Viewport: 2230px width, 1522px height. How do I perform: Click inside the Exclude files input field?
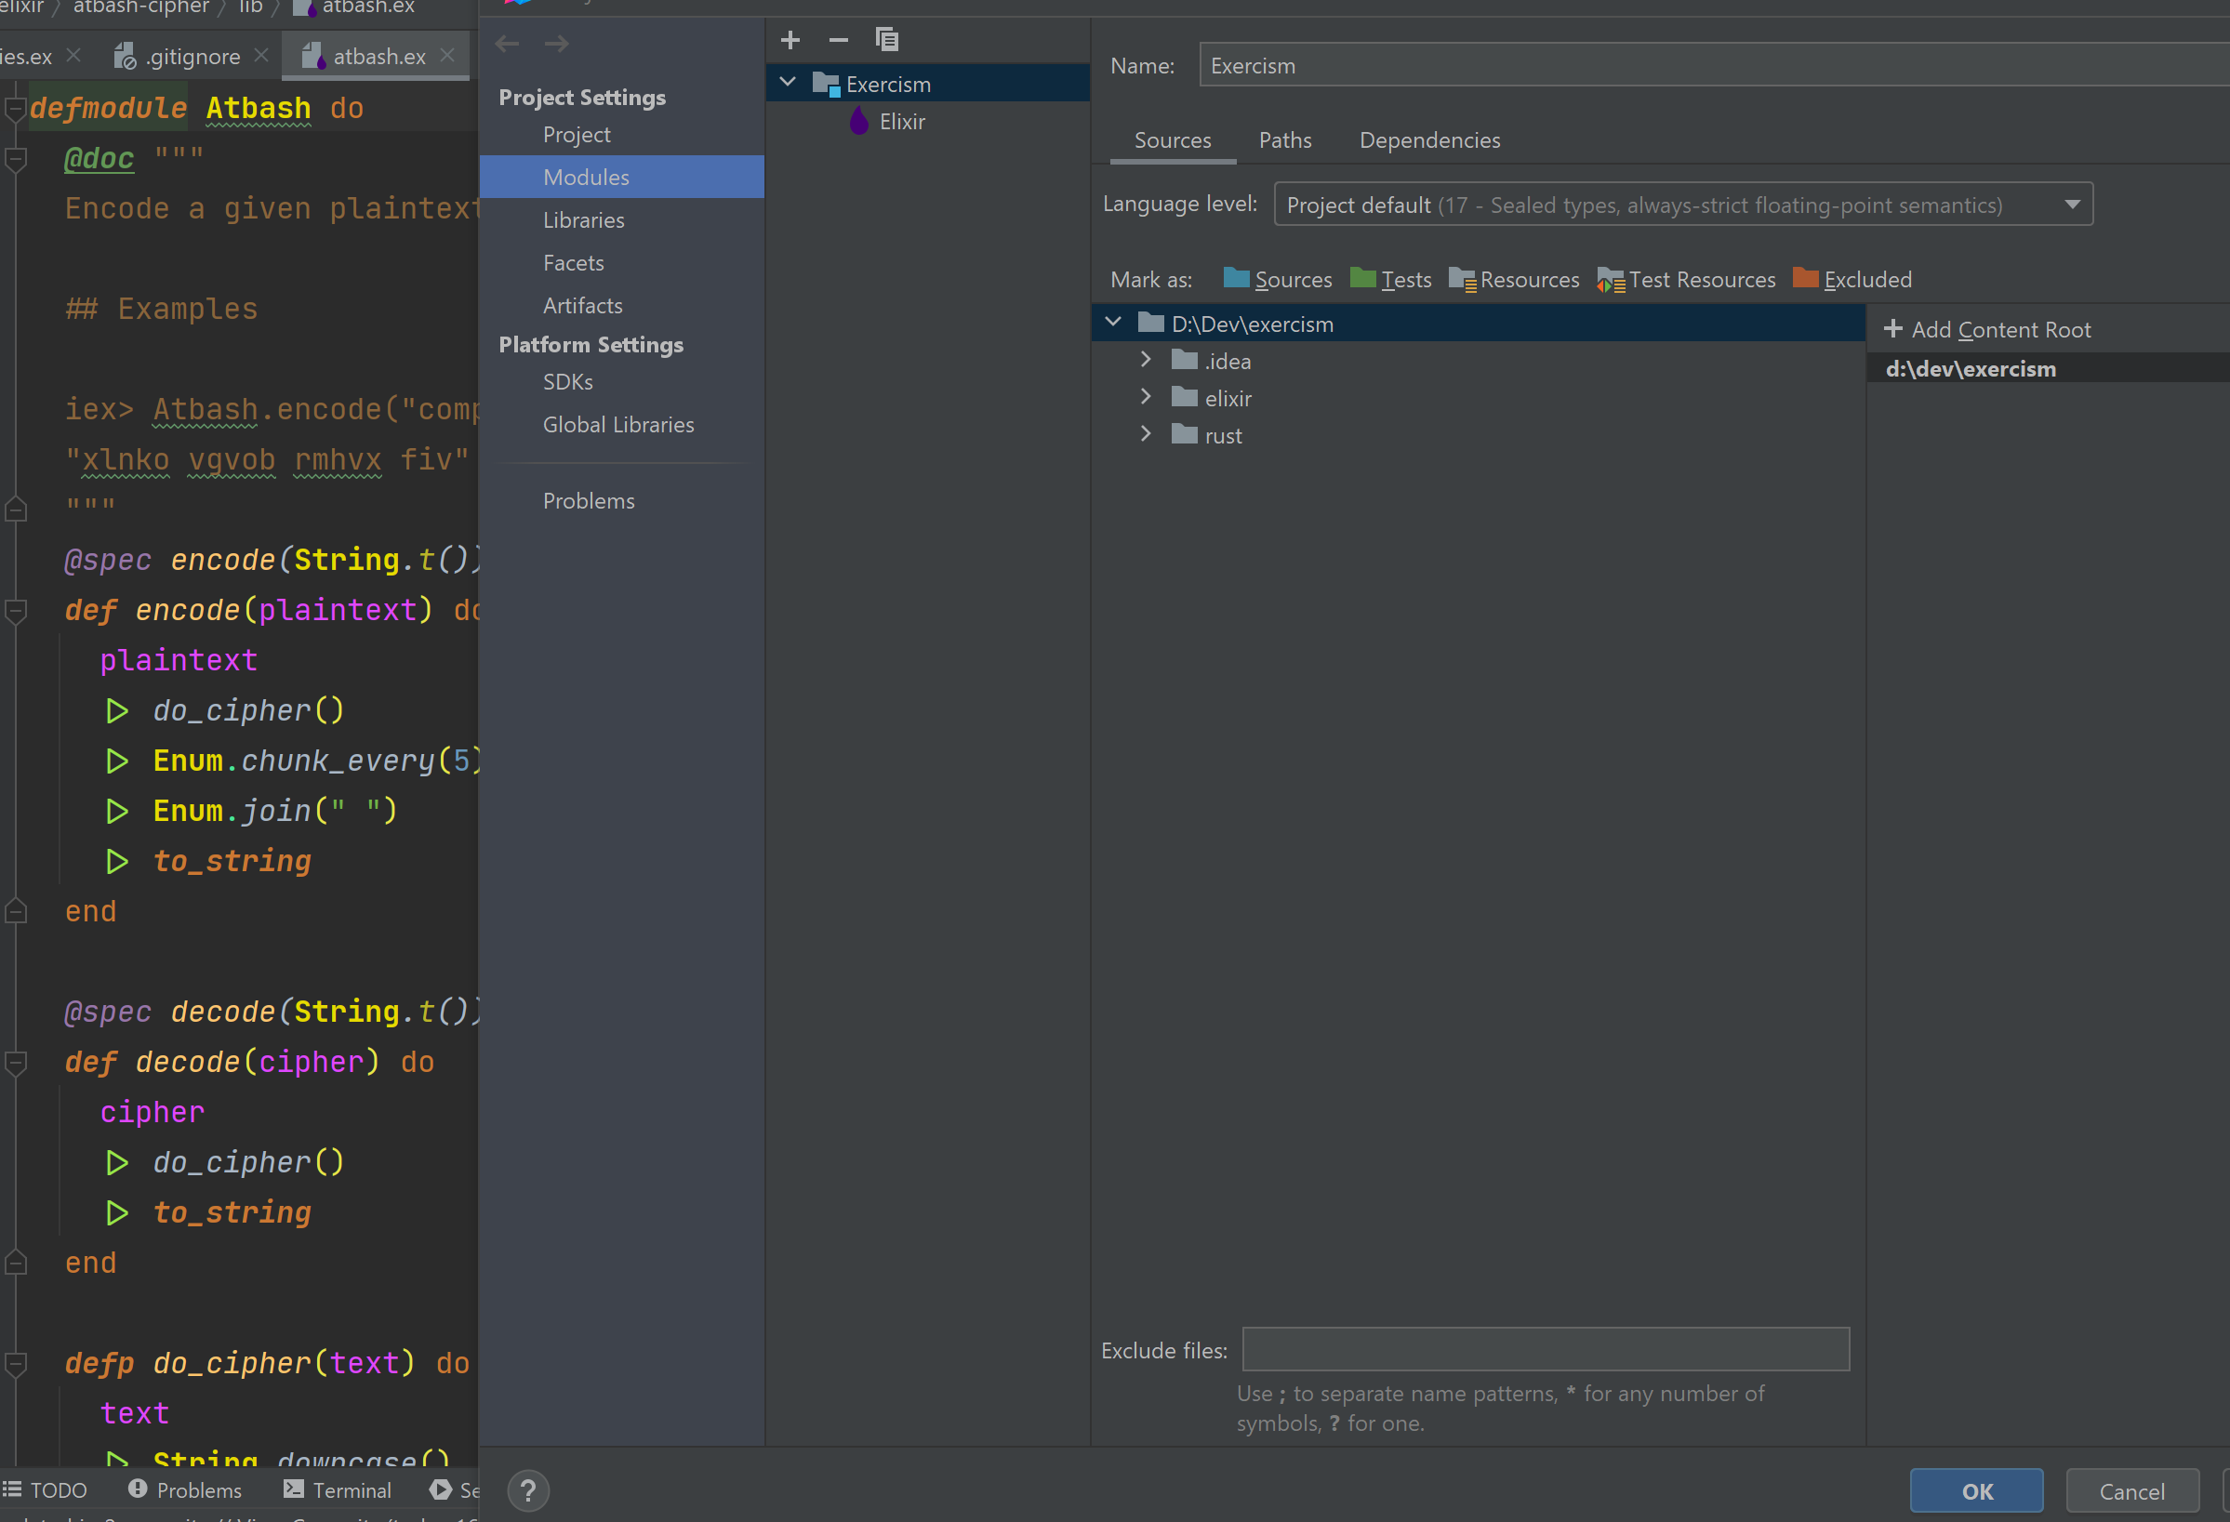[x=1545, y=1349]
